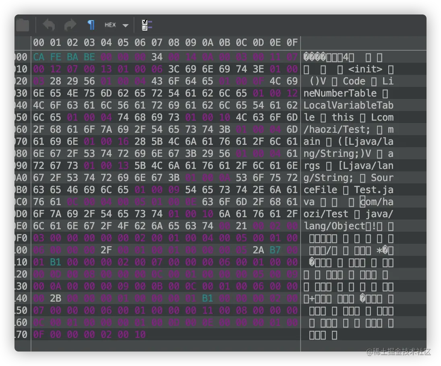Click the 5B byte in row 070

(157, 142)
